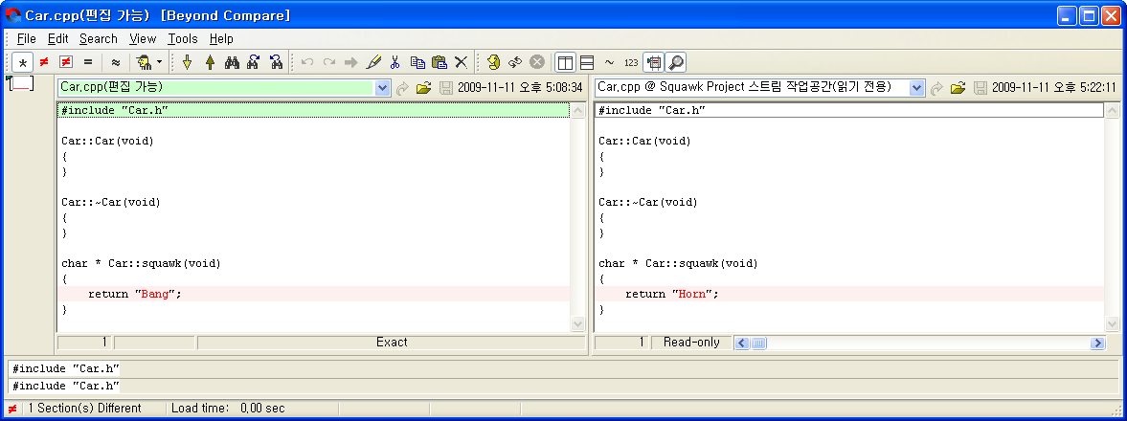Click 'Read-only' status in right pane
The width and height of the screenshot is (1127, 421).
point(691,343)
